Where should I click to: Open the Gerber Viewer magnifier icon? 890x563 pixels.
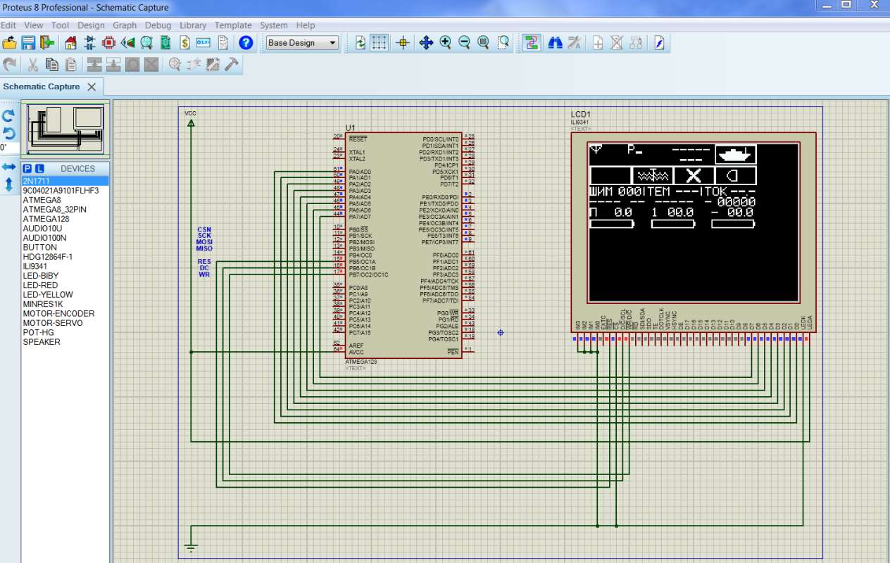coord(146,43)
